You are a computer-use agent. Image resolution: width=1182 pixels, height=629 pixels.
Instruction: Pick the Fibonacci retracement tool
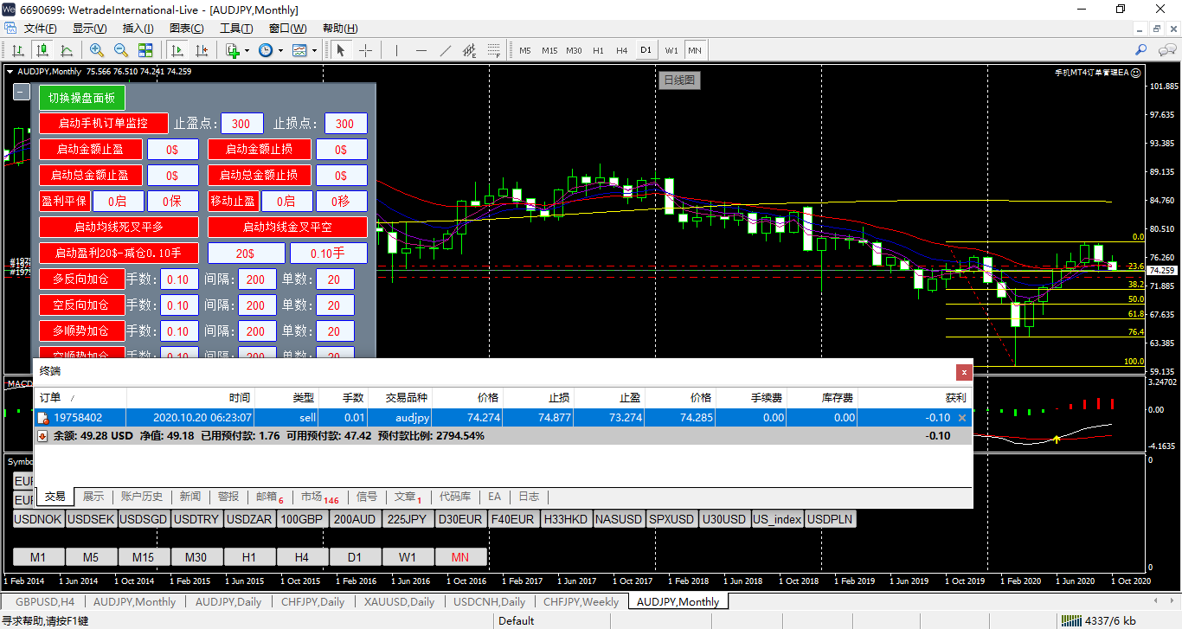click(493, 50)
